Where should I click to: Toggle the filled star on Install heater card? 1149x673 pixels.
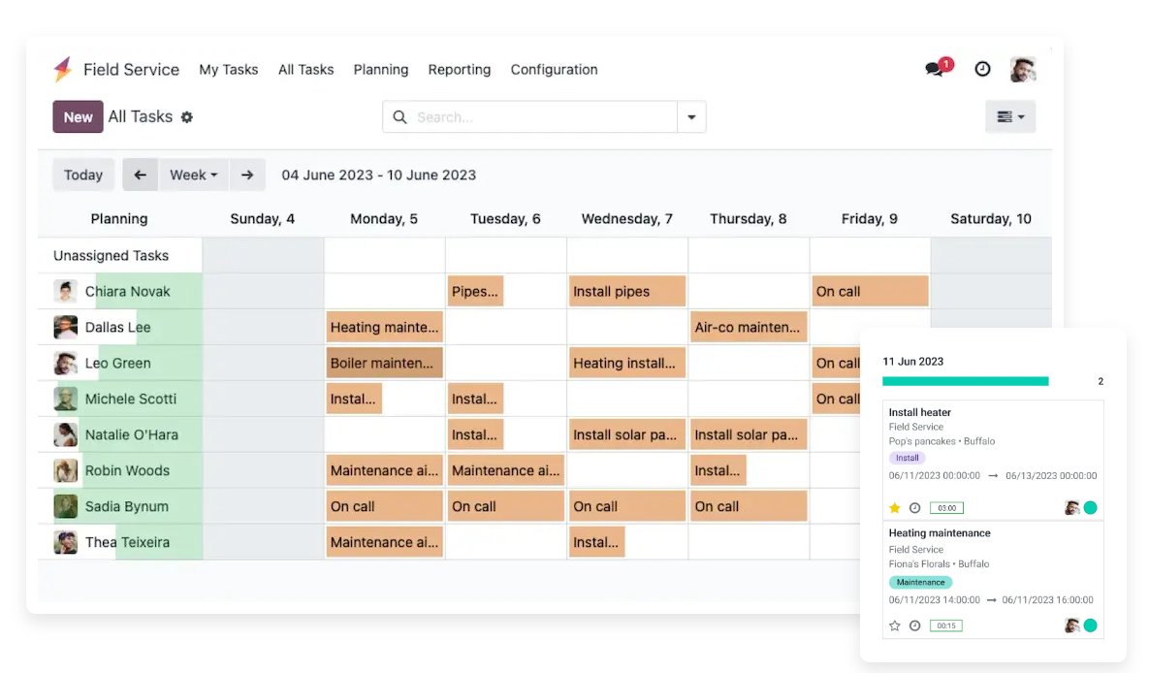click(895, 508)
